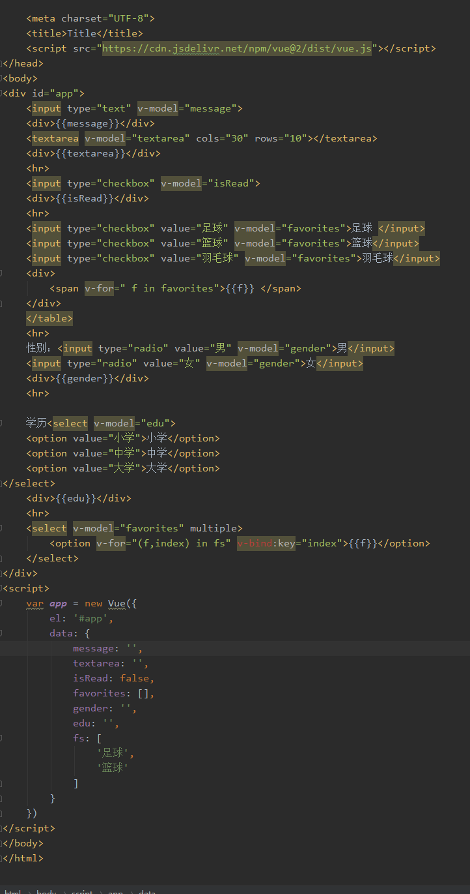Open the jsdelivr vue.js CDN URL
Screen dimensions: 470x894
coord(237,48)
